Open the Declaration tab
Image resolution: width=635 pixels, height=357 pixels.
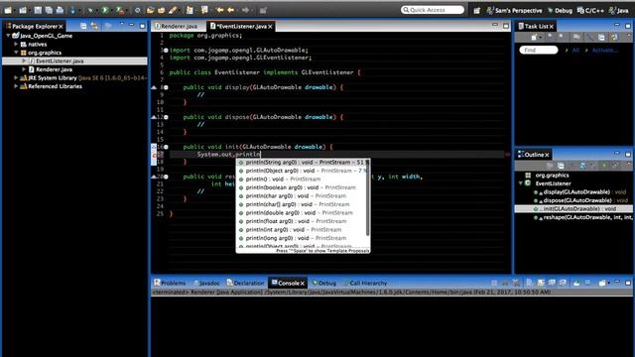click(245, 283)
